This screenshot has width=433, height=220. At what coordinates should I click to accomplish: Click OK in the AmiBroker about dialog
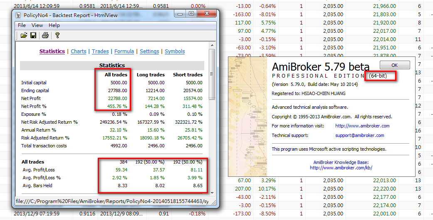(395, 65)
